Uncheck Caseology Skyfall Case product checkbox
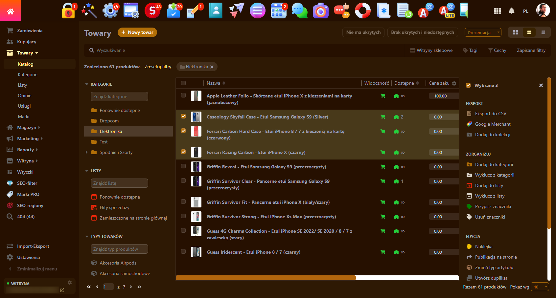This screenshot has width=556, height=298. [183, 116]
